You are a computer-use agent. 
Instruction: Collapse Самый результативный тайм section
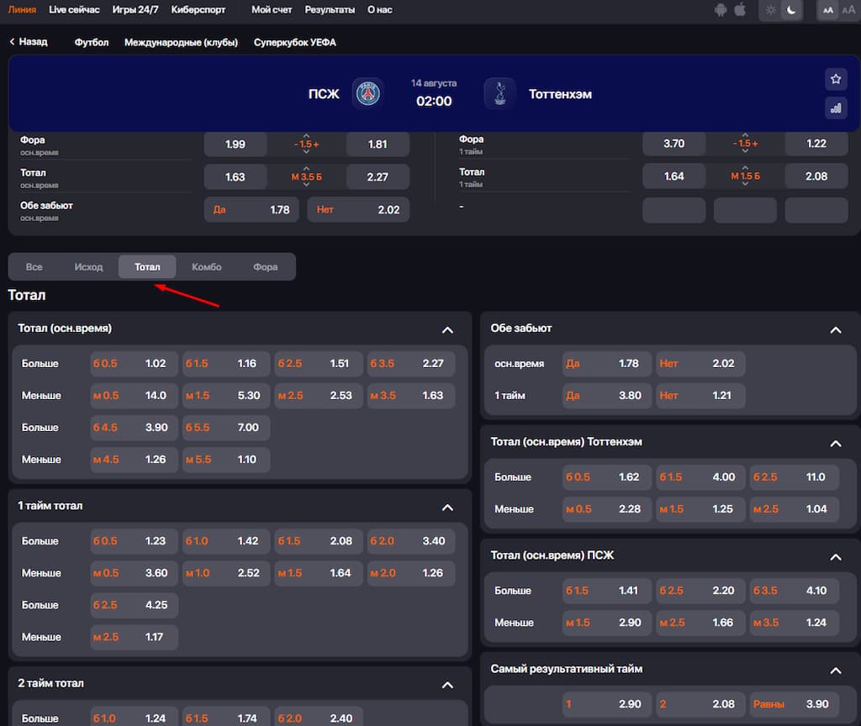836,671
